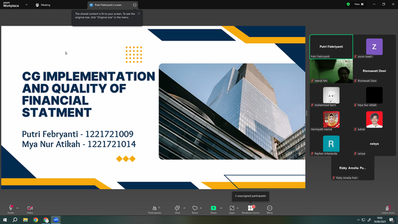This screenshot has height=224, width=398.
Task: Select Rayhan Arkananda's avatar tile
Action: 331,144
